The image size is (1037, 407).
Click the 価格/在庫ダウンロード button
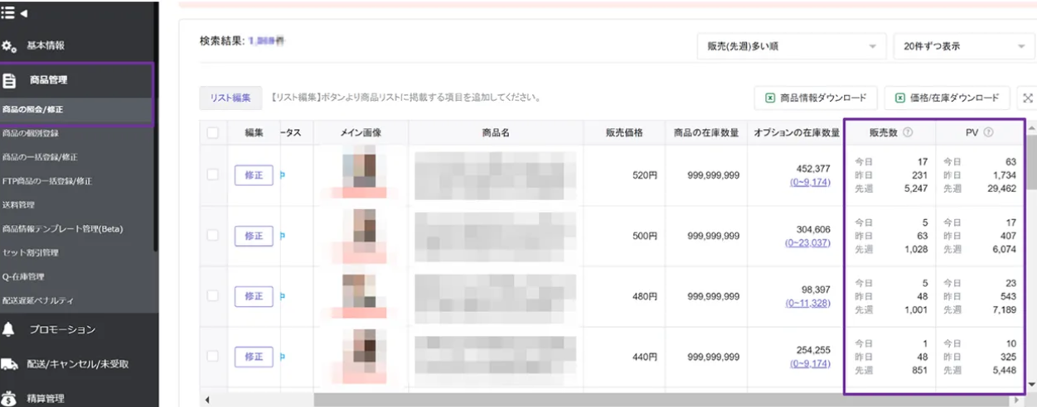tap(947, 98)
